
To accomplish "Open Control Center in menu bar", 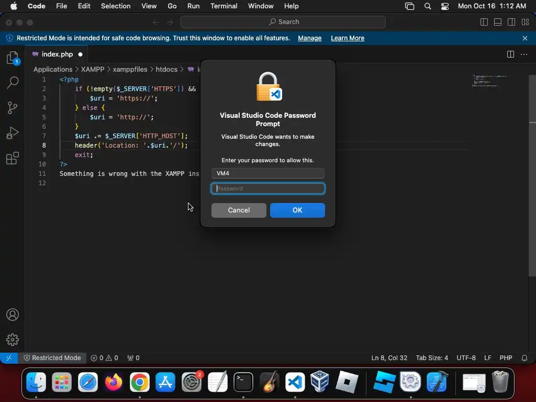I will [x=445, y=6].
